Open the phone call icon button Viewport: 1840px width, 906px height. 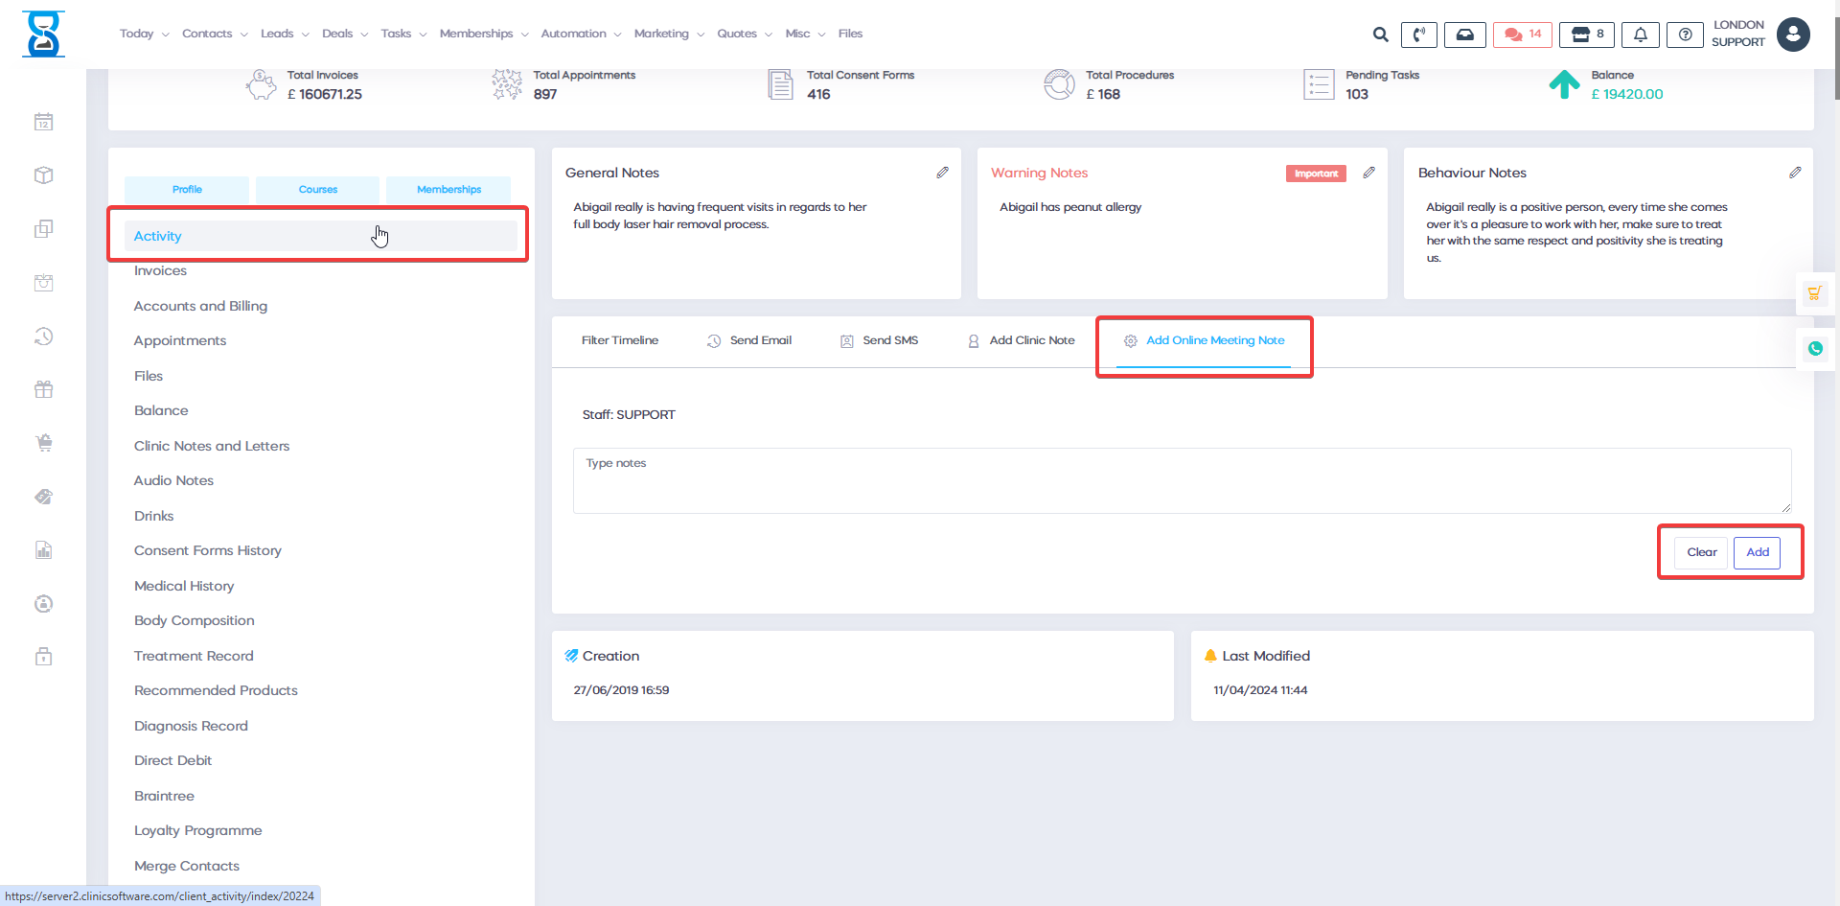coord(1418,35)
